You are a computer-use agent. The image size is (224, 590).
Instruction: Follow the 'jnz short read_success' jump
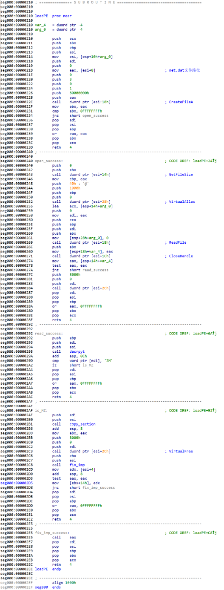pos(80,270)
